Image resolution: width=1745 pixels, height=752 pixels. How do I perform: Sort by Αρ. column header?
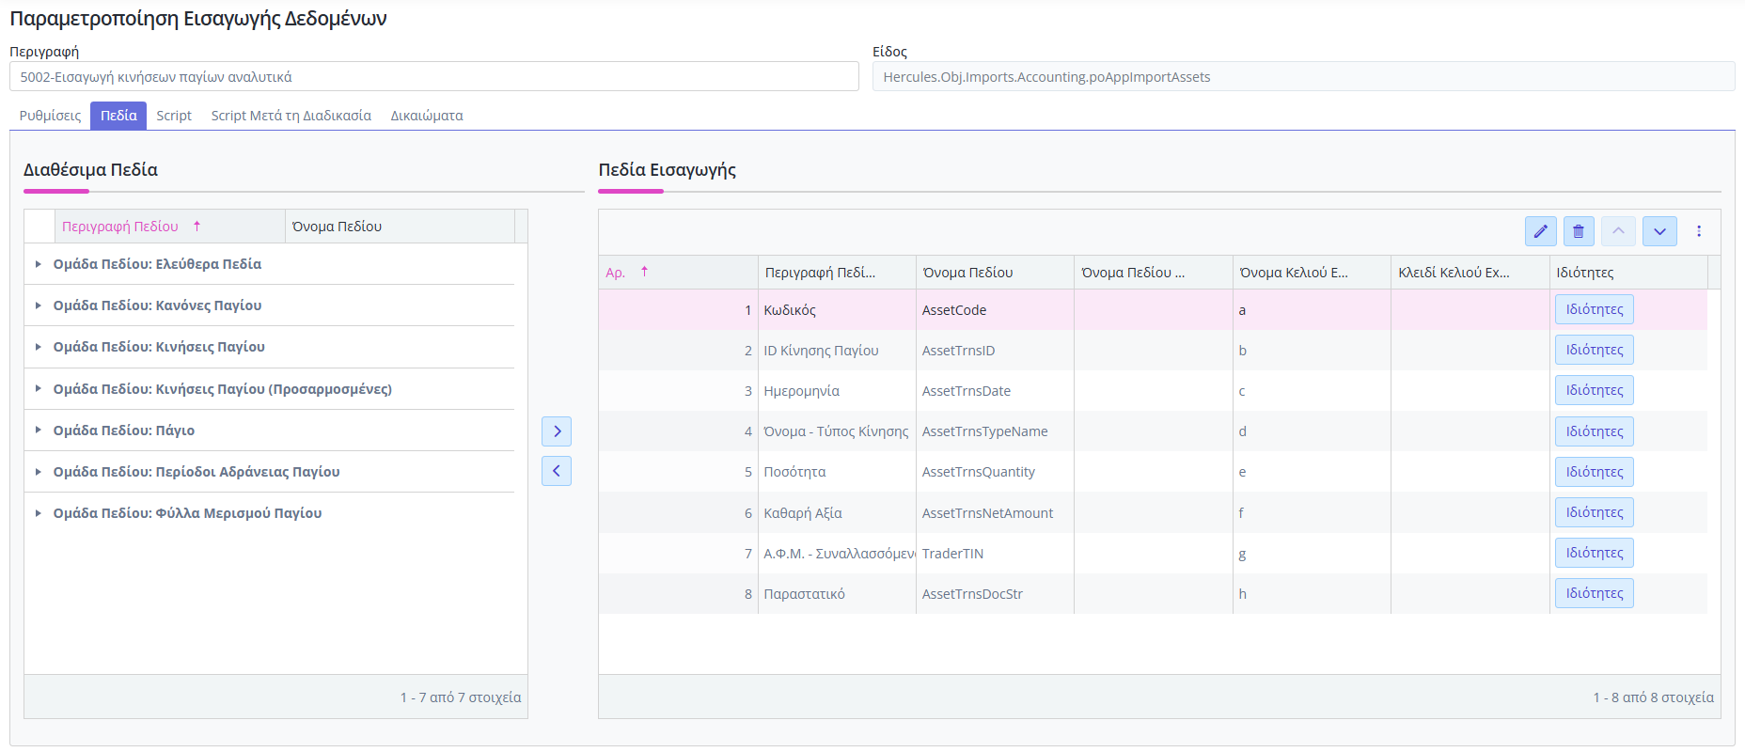pyautogui.click(x=616, y=273)
